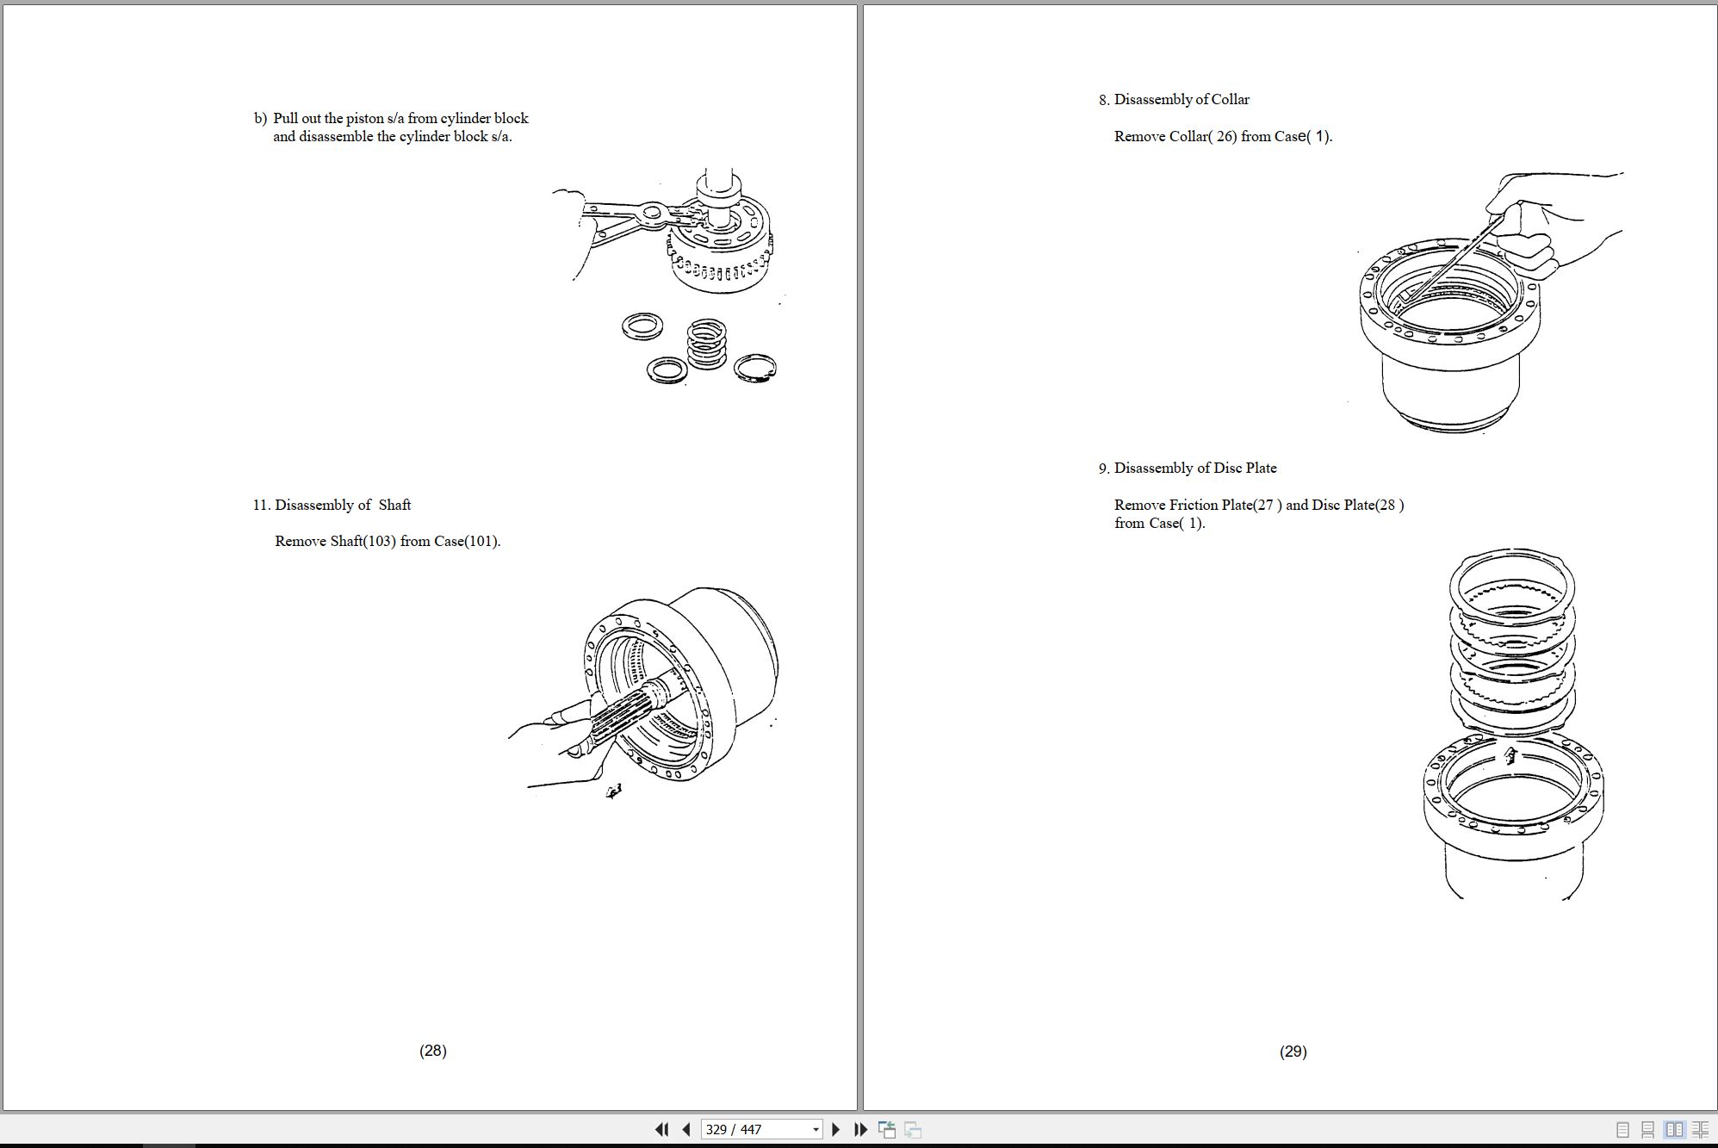
Task: Go to the next page
Action: [835, 1129]
